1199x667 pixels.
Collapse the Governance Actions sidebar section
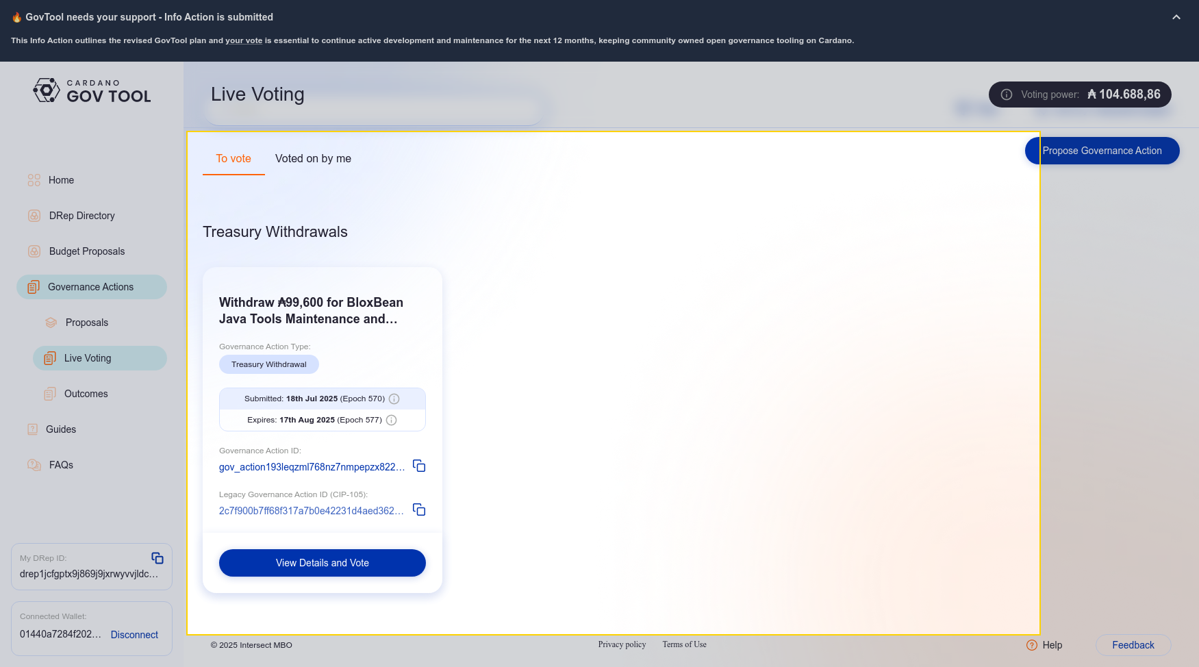click(91, 287)
